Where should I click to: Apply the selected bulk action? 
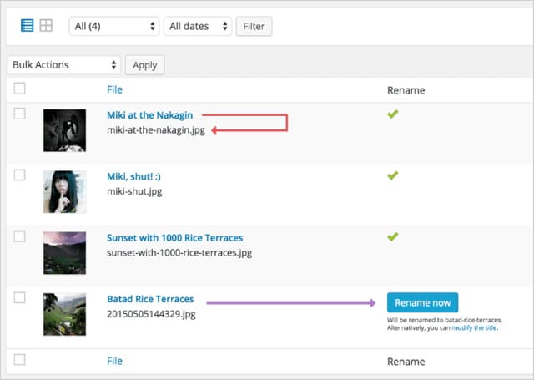click(144, 65)
